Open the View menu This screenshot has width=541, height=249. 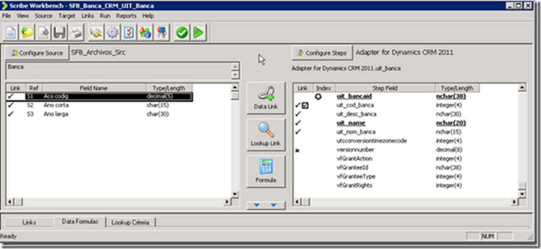coord(23,16)
